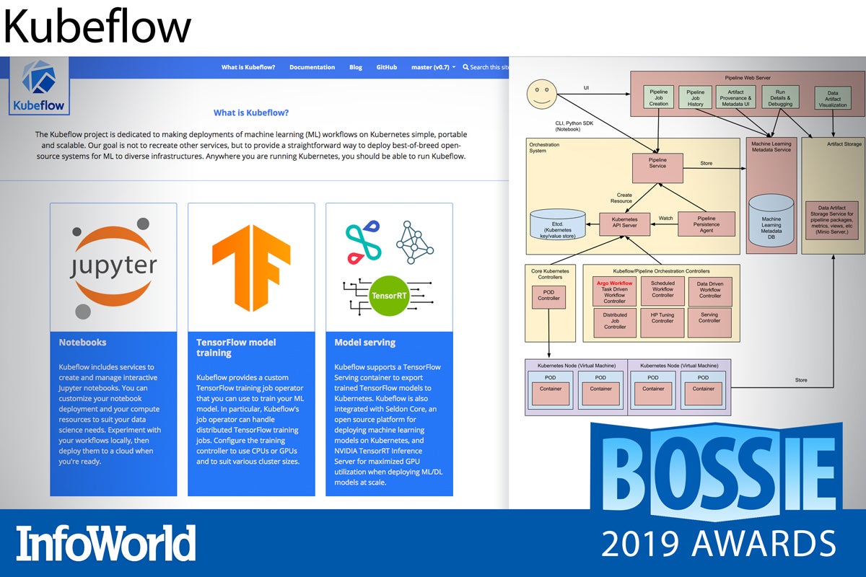Viewport: 866px width, 577px height.
Task: Click the search magnifier icon in the navbar
Action: pos(465,67)
